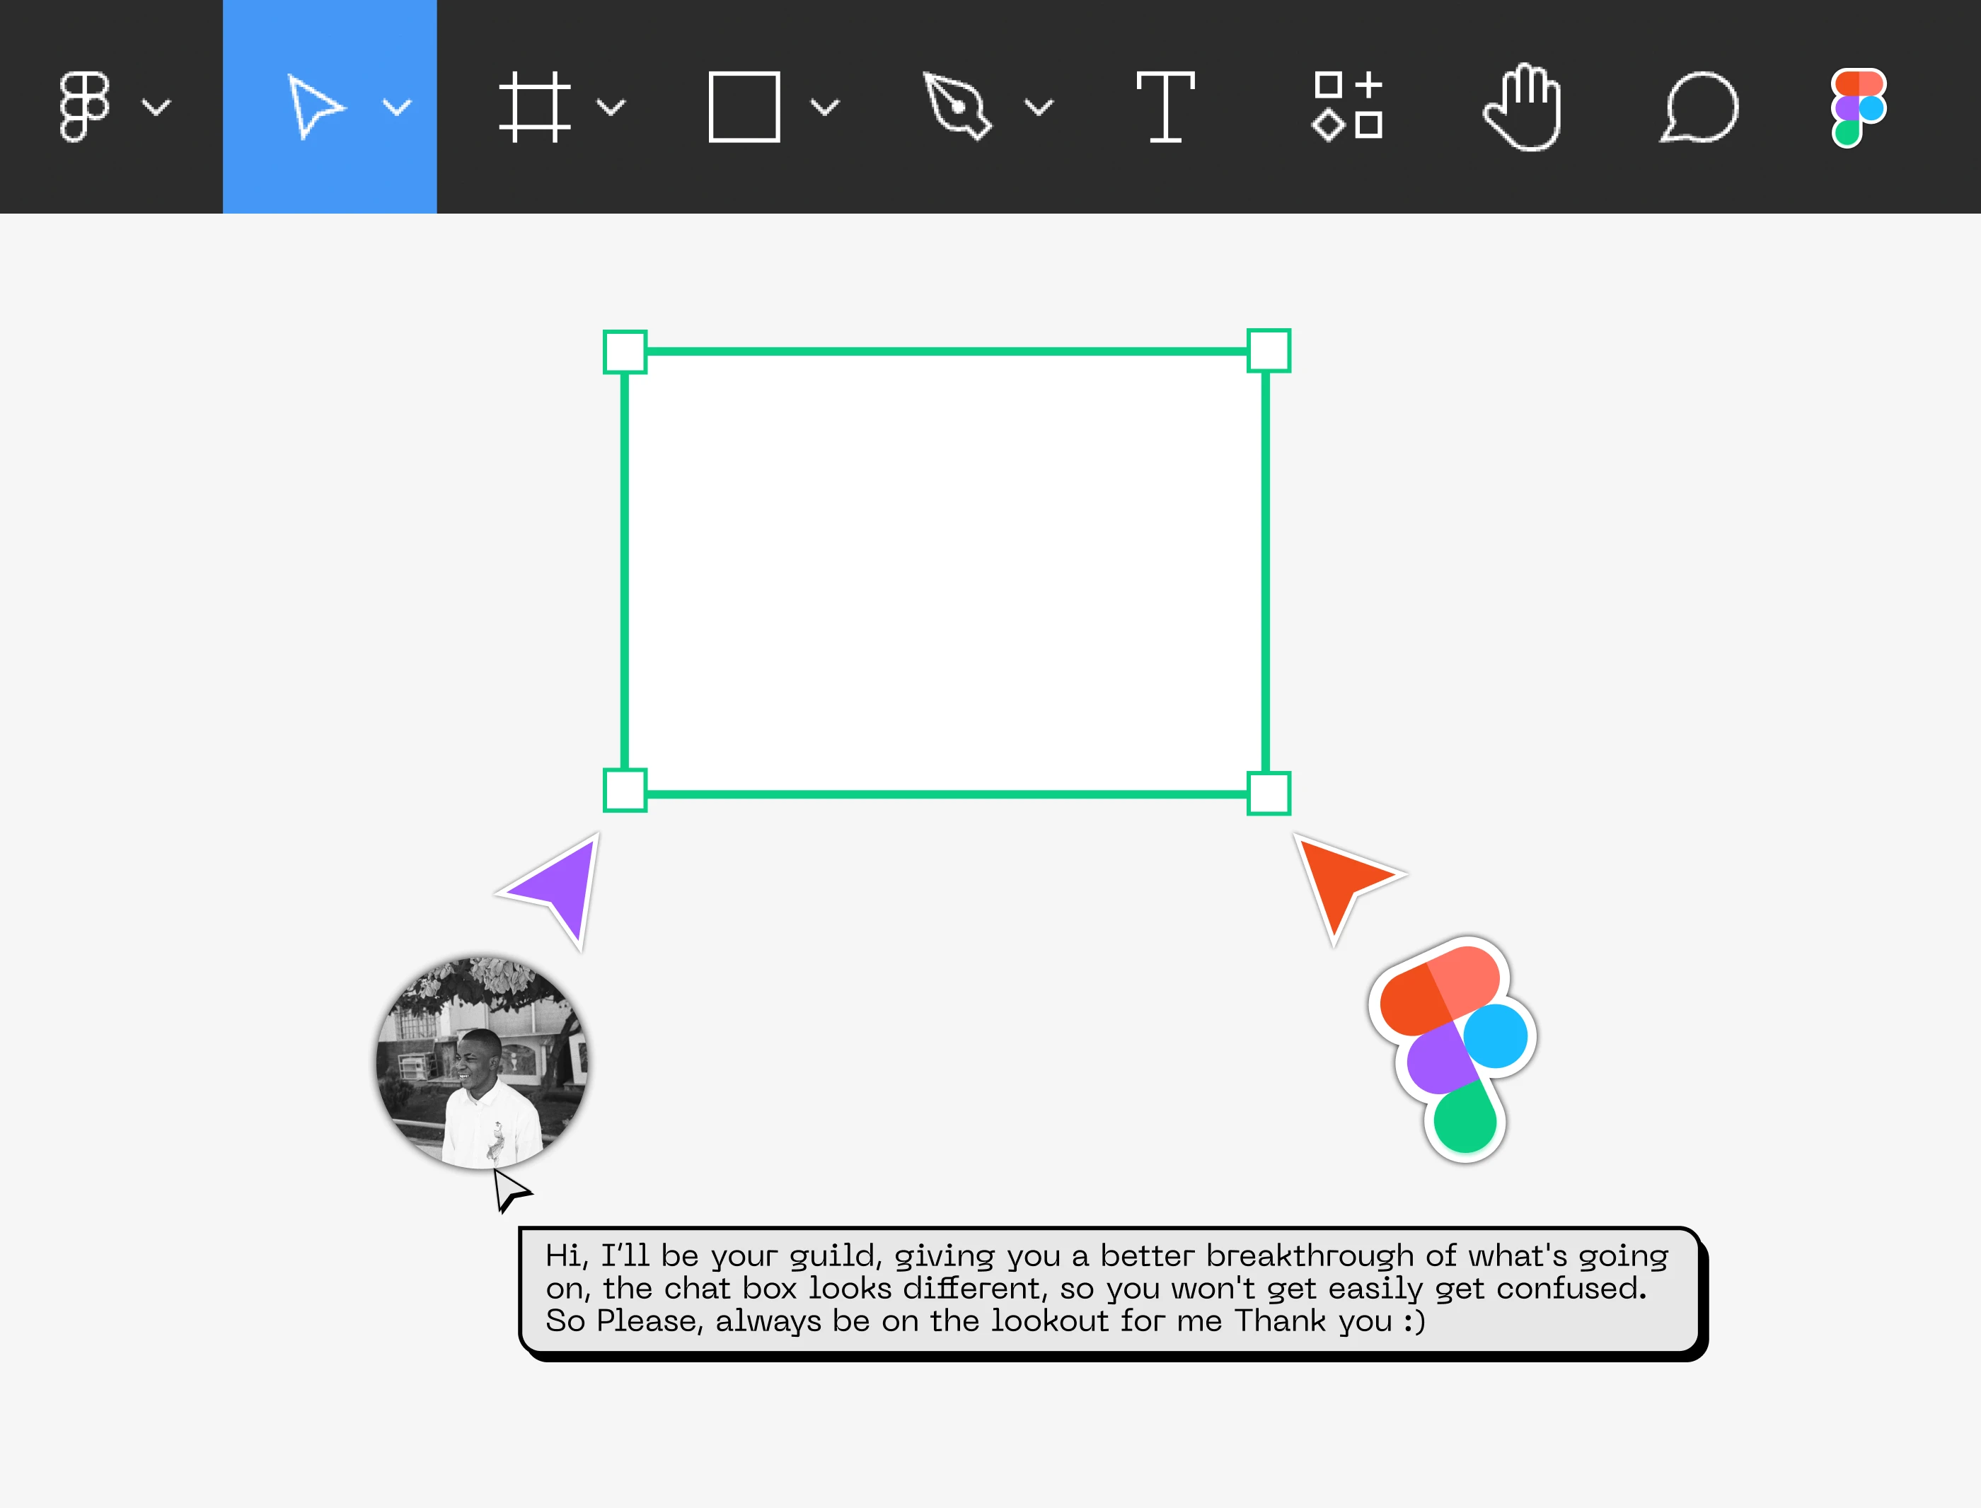Click the grey guide chat box message
The height and width of the screenshot is (1508, 1981).
(1109, 1288)
